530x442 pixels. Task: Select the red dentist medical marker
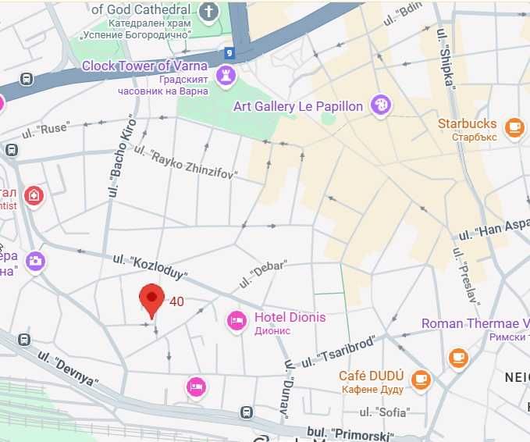34,197
